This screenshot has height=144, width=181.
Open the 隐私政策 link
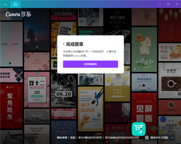coord(62,138)
